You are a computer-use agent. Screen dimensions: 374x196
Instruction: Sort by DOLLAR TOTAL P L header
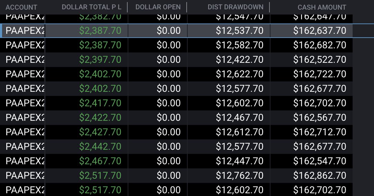[91, 7]
